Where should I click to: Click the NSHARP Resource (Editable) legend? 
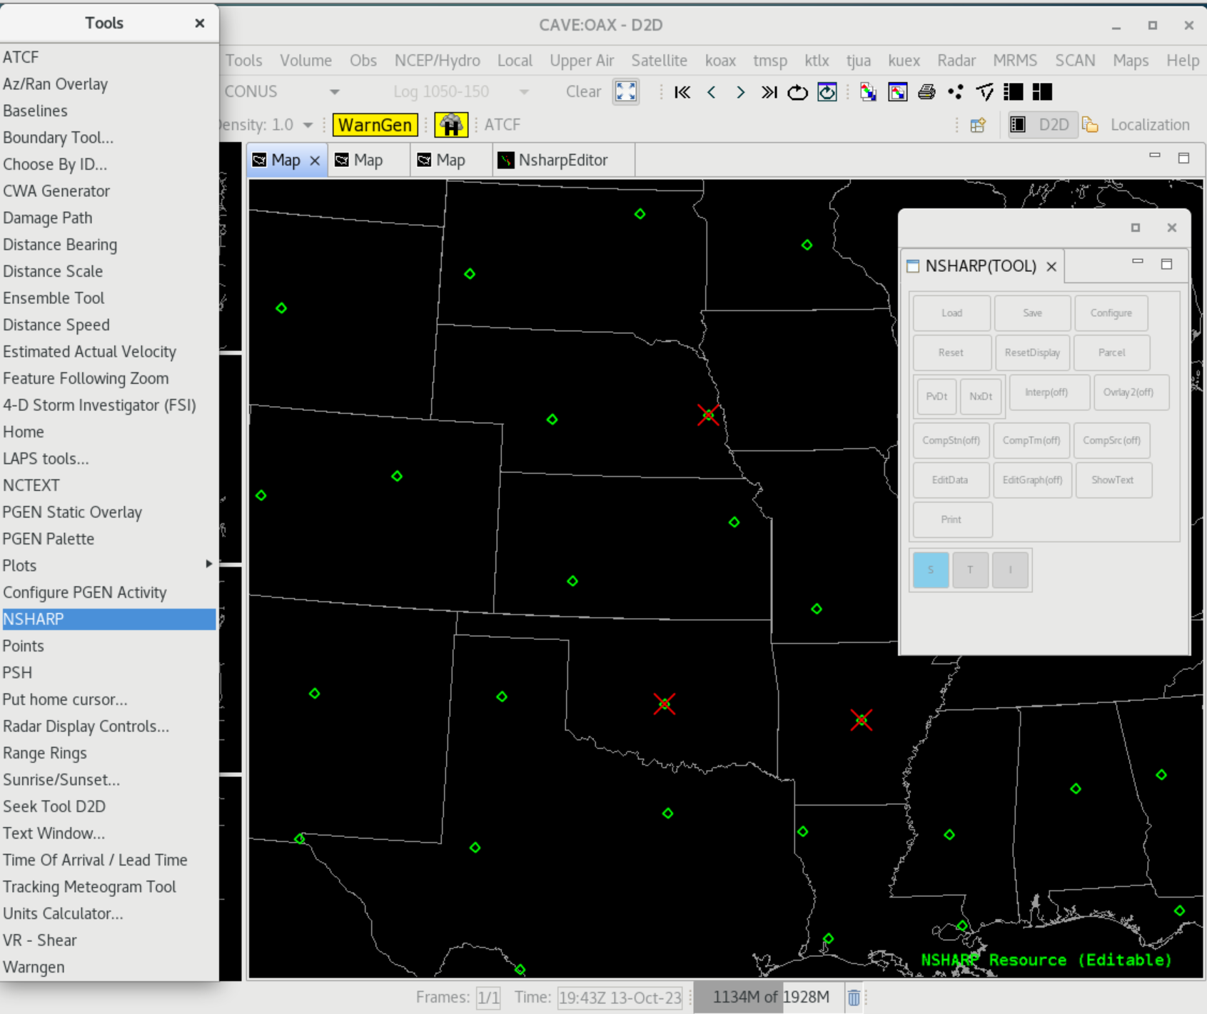(1046, 960)
